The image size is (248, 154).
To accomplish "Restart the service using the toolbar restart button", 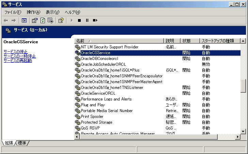I will point(95,20).
